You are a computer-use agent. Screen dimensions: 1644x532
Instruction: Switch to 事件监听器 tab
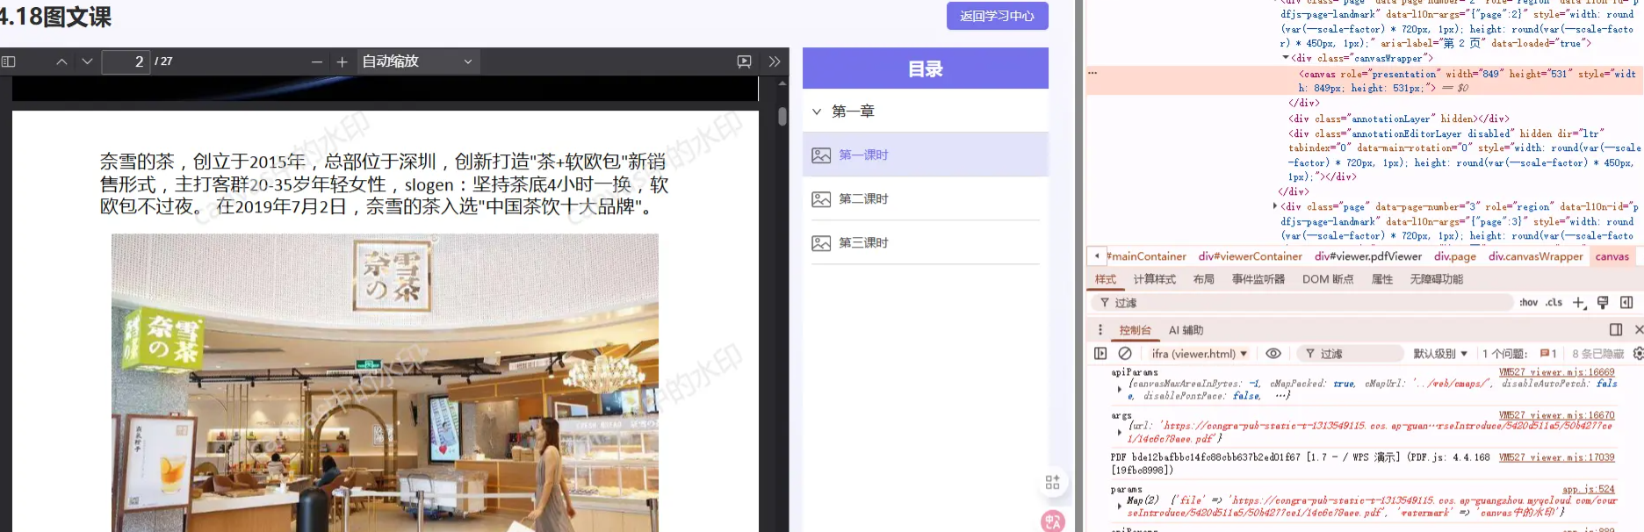[1258, 279]
